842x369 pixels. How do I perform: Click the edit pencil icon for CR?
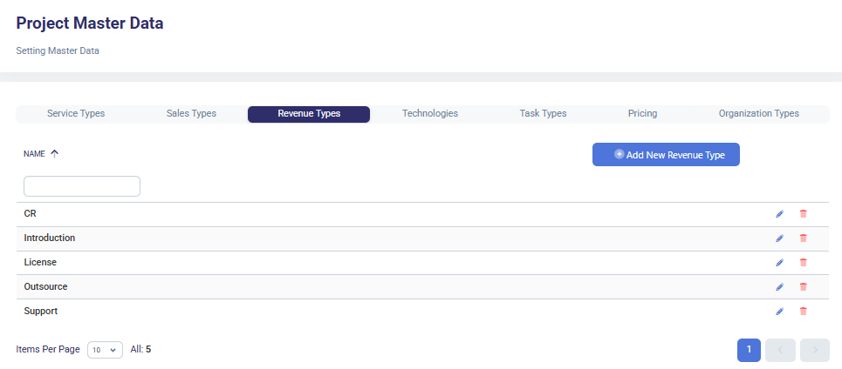pos(779,214)
